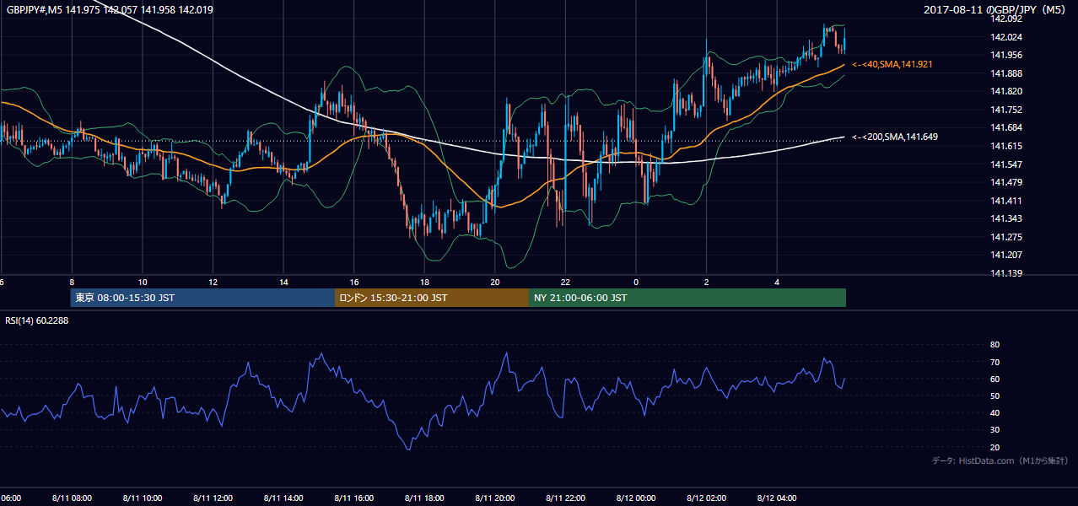1078x506 pixels.
Task: Click price axis label 141.343
Action: click(1007, 218)
